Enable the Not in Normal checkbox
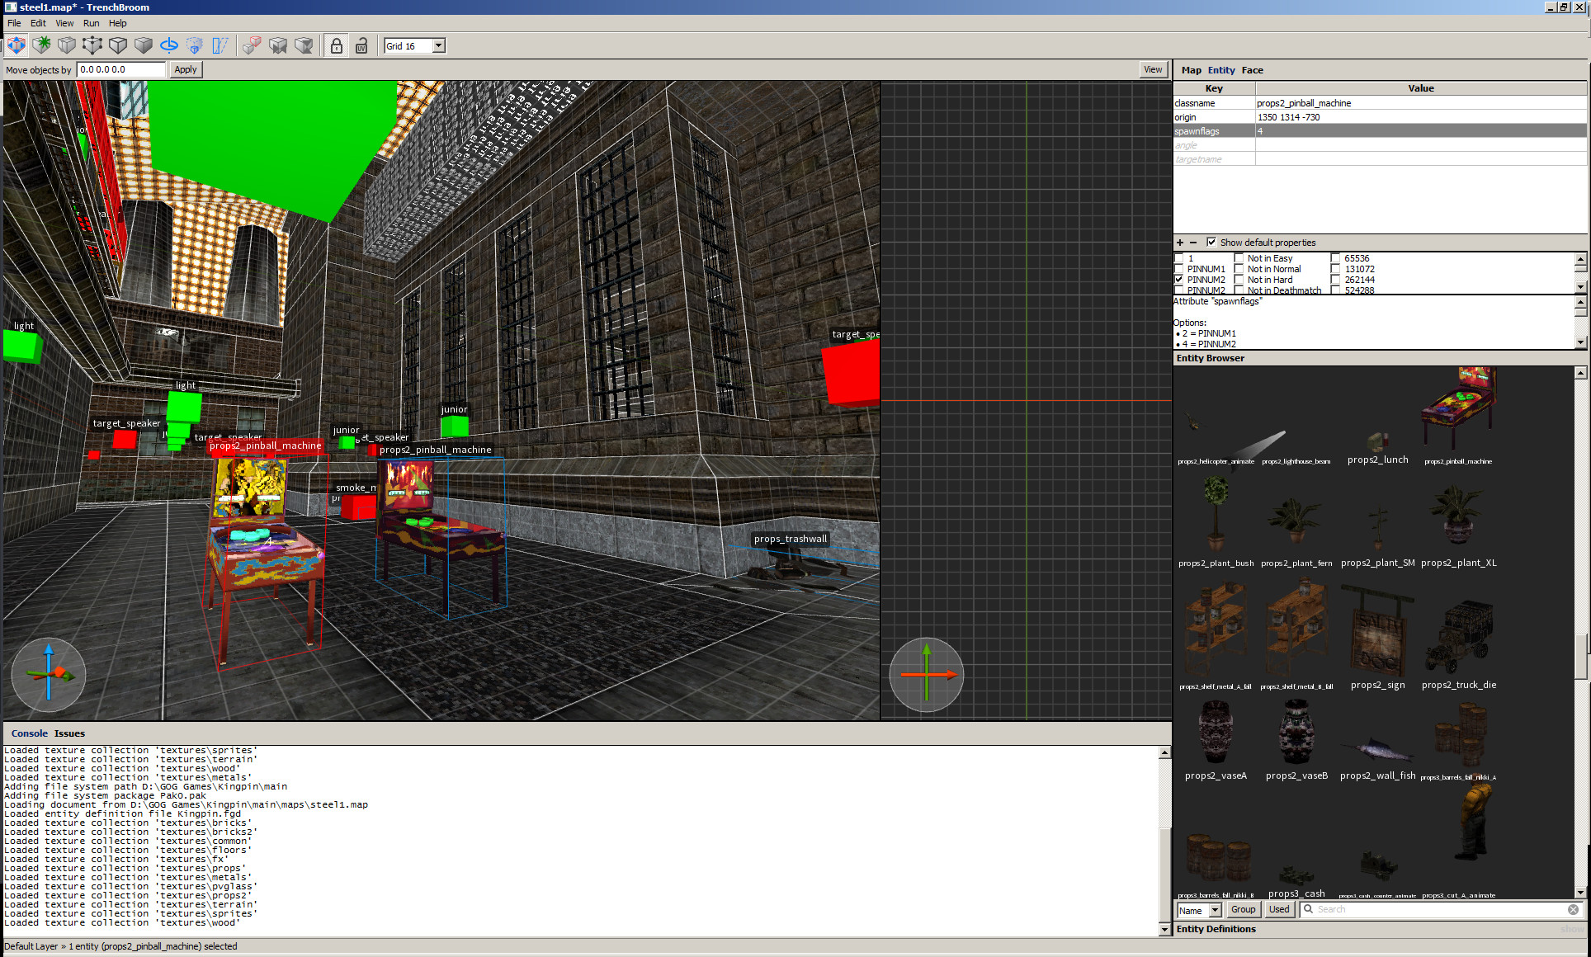Viewport: 1591px width, 957px height. coord(1239,269)
